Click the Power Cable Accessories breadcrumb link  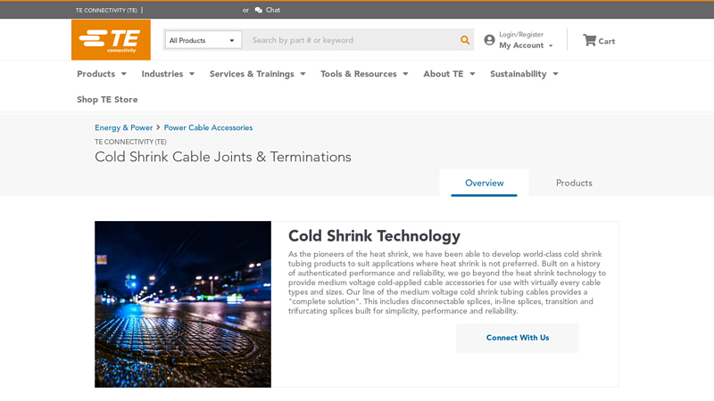click(208, 127)
